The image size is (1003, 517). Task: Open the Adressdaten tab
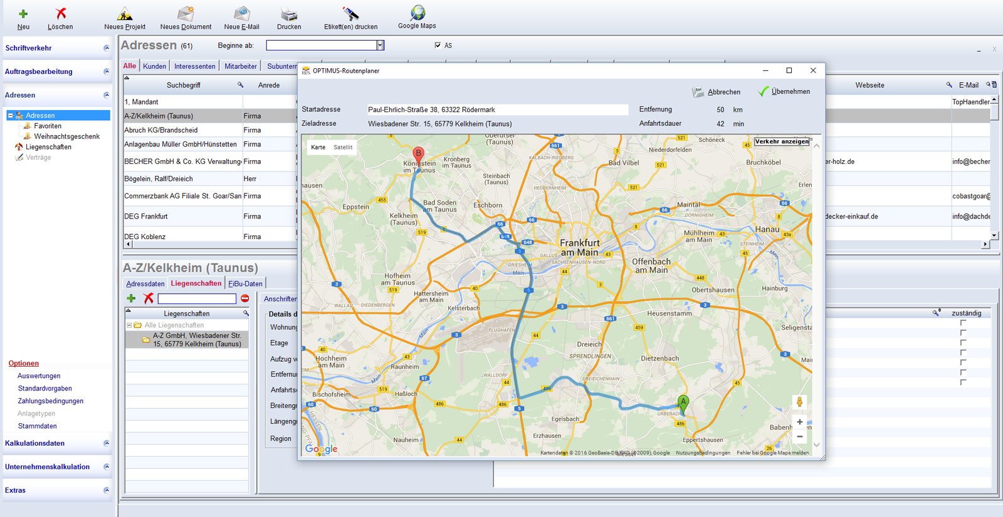click(x=145, y=284)
